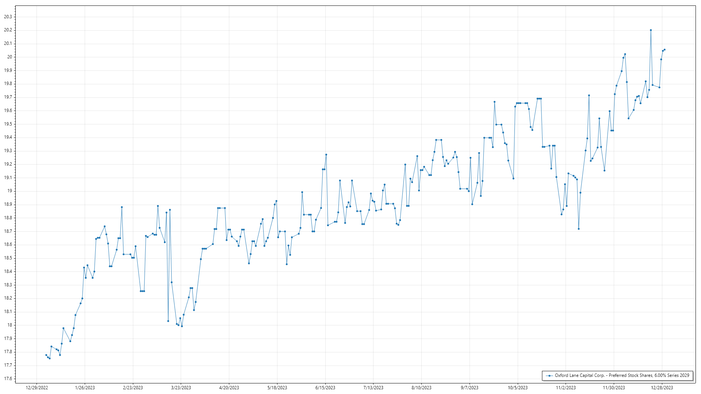Click the highest data point near 20.2
The image size is (701, 394).
[x=651, y=30]
